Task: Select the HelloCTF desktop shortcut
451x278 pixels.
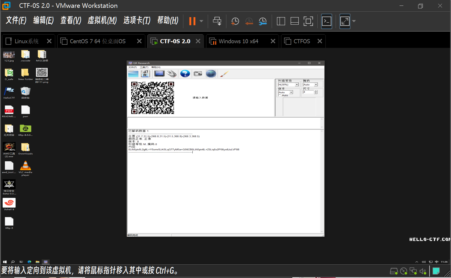Action: click(9, 93)
